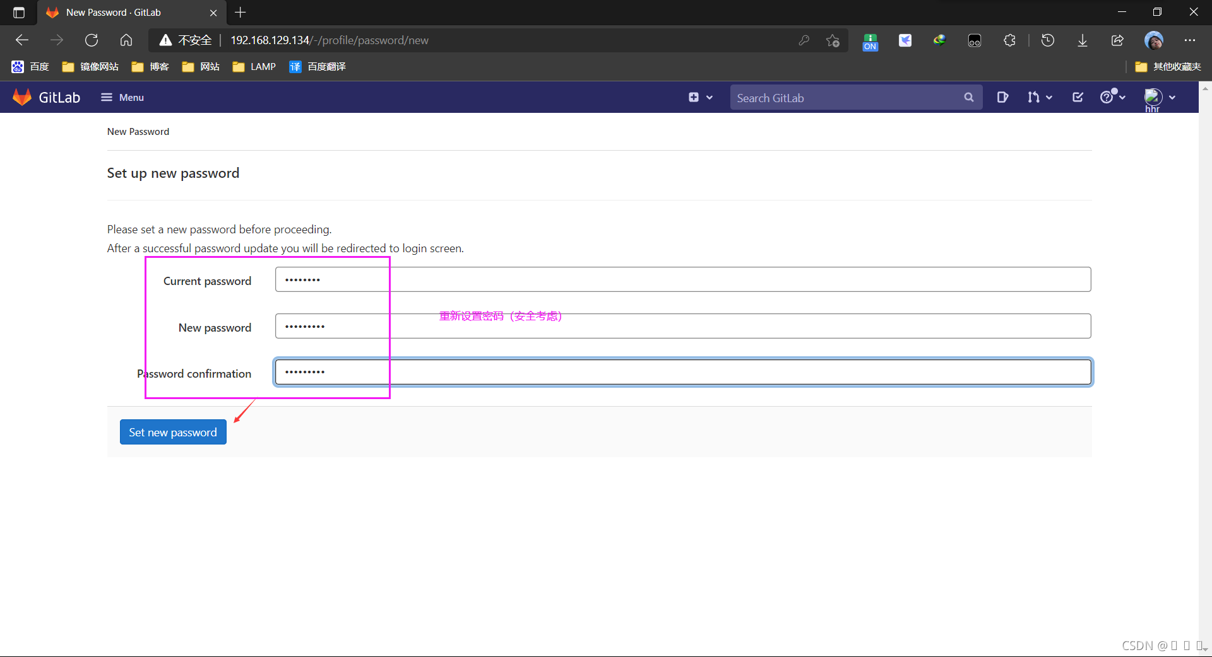Viewport: 1212px width, 657px height.
Task: Open the Extensions puzzle icon
Action: coord(1009,40)
